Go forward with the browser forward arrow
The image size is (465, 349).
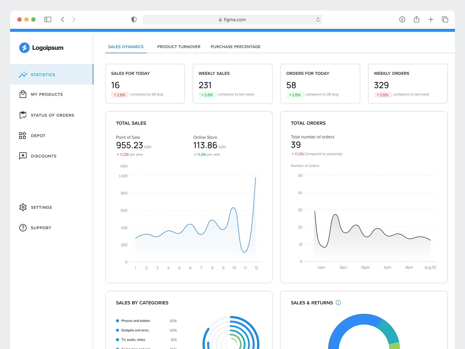pos(74,19)
